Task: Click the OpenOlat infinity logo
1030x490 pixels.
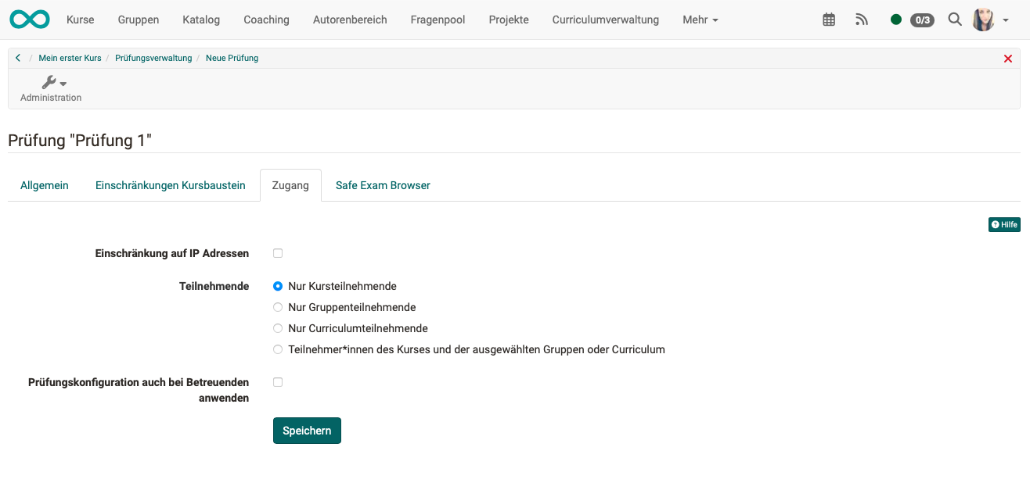Action: (x=29, y=19)
